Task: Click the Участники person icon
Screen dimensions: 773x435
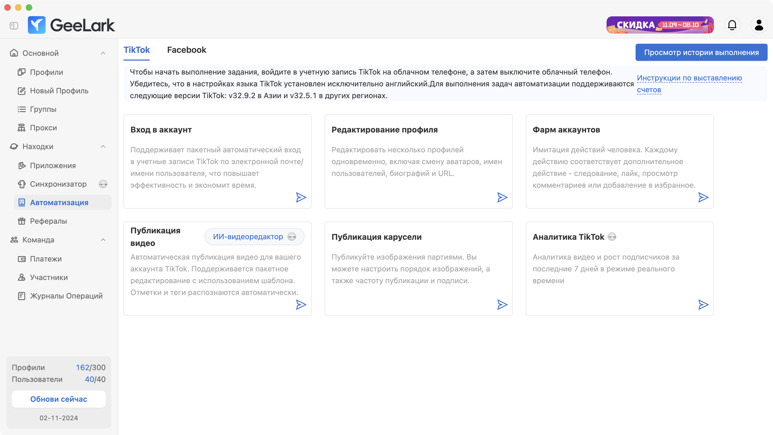Action: pyautogui.click(x=21, y=277)
